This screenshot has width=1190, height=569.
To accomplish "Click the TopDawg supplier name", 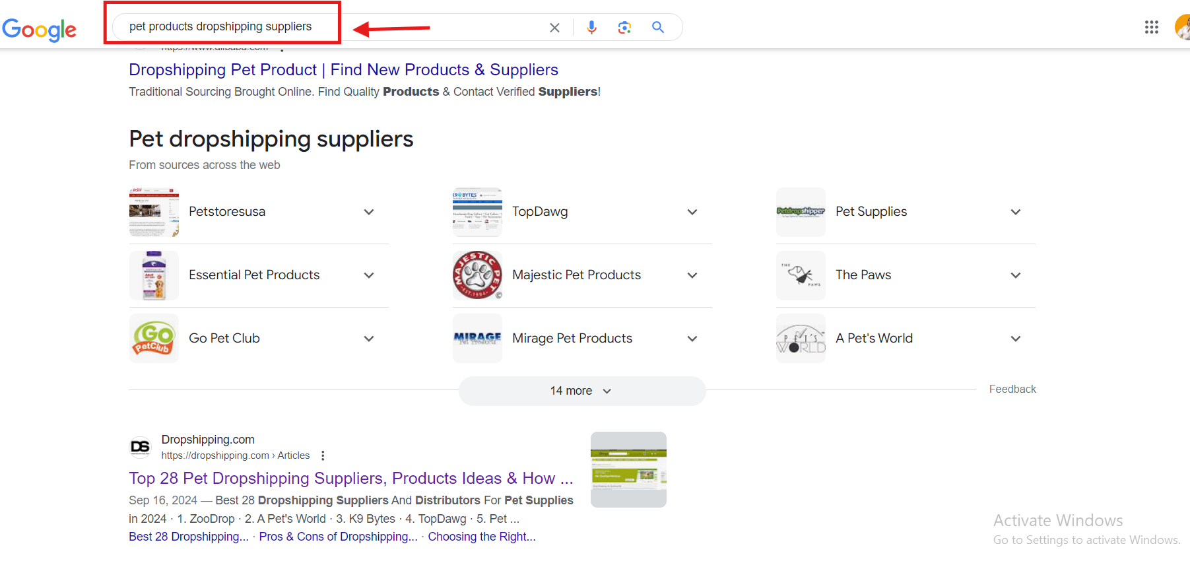I will (540, 212).
